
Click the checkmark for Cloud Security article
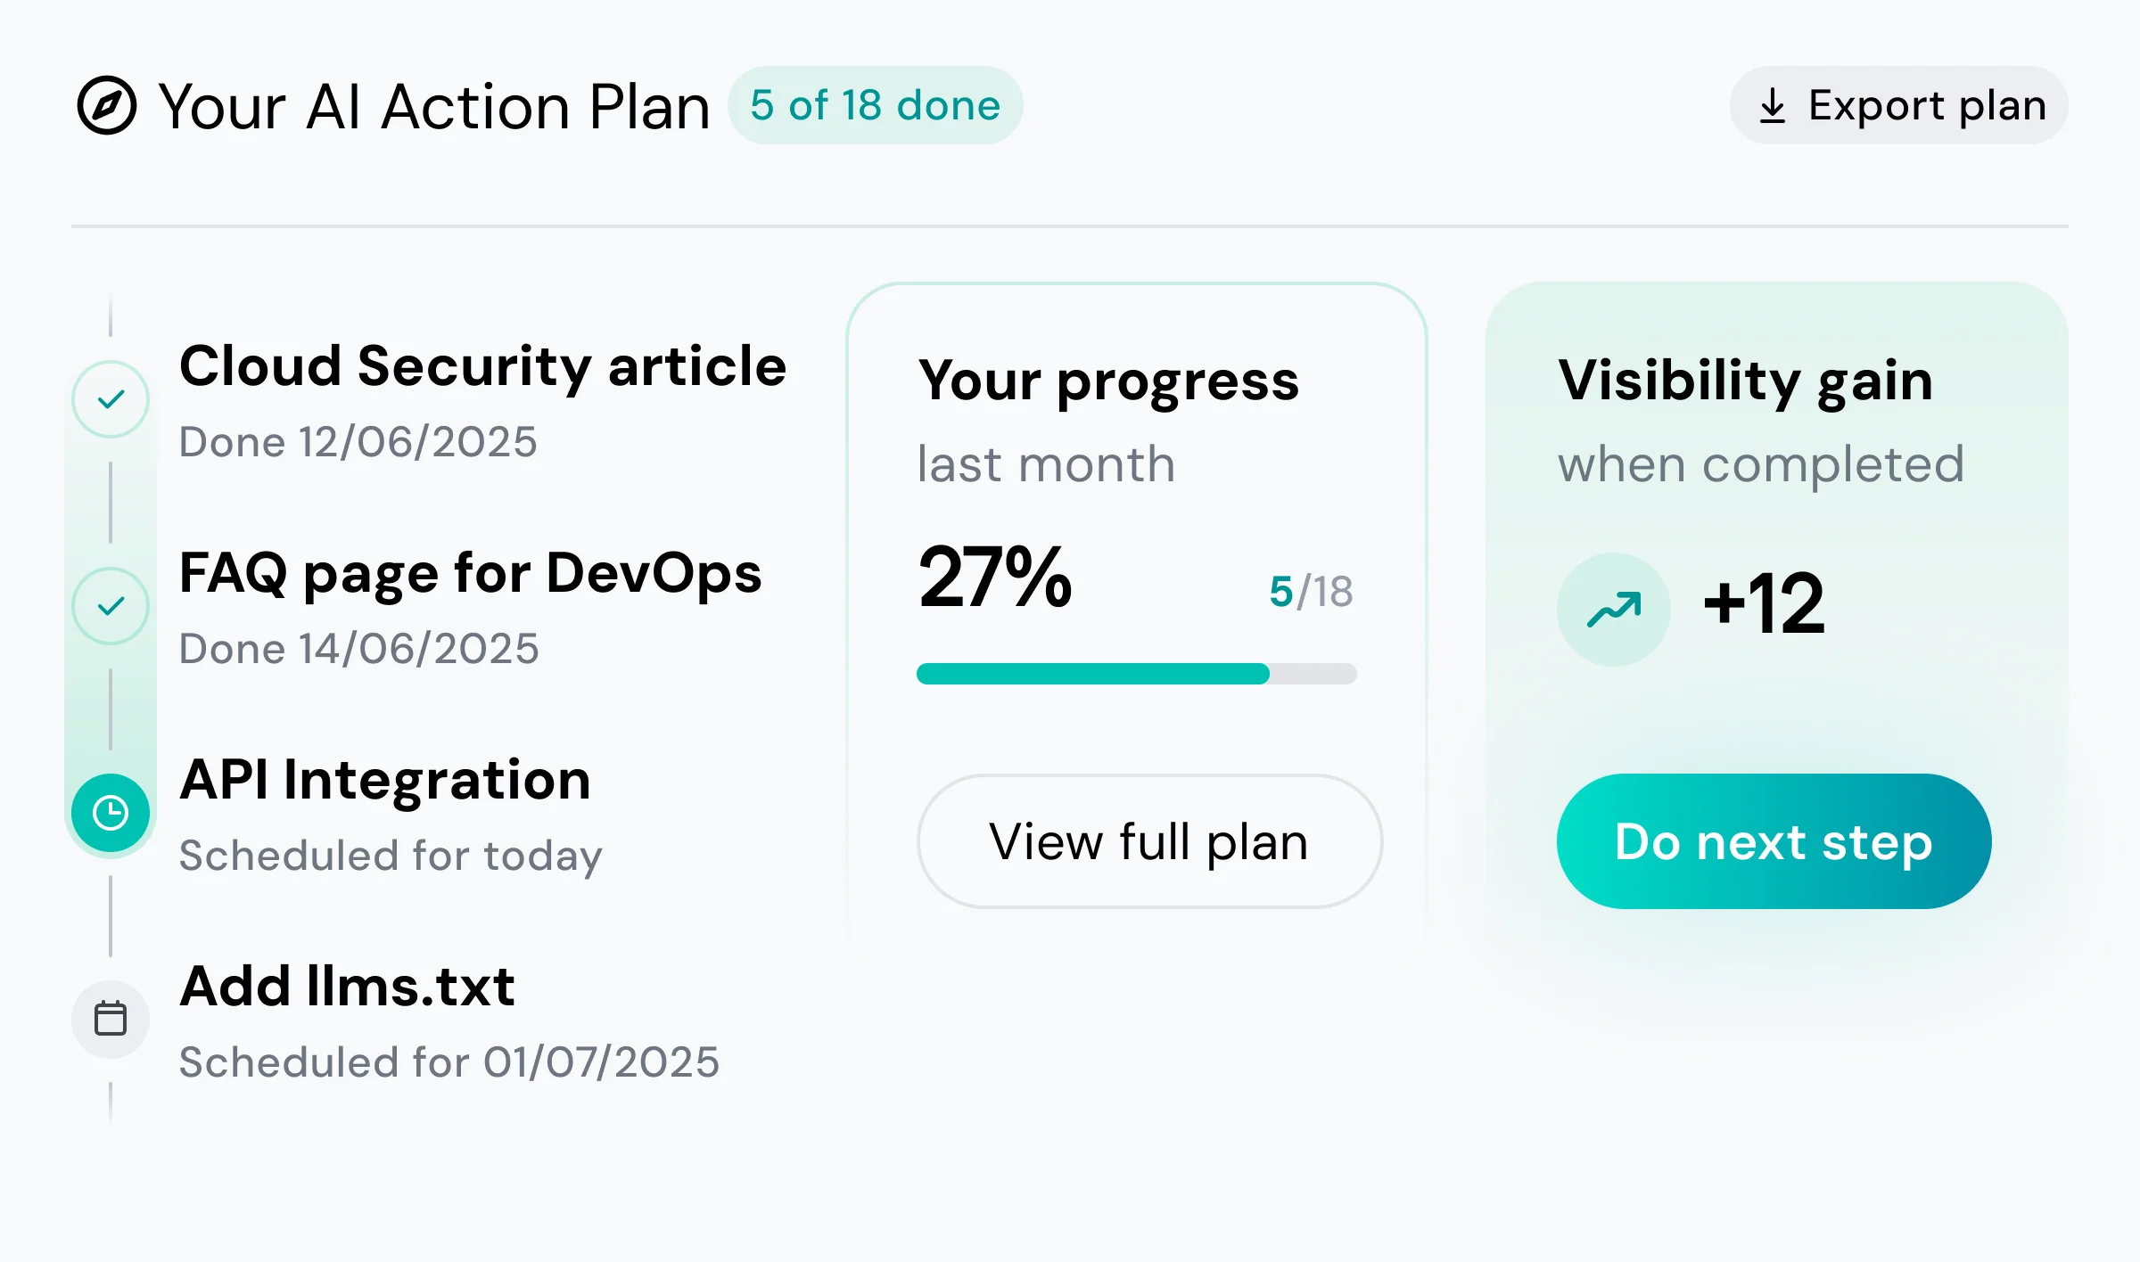click(x=111, y=399)
